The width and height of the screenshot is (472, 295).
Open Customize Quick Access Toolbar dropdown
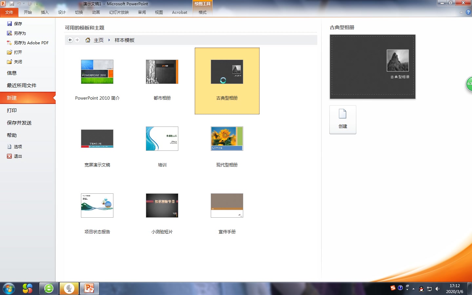(37, 4)
